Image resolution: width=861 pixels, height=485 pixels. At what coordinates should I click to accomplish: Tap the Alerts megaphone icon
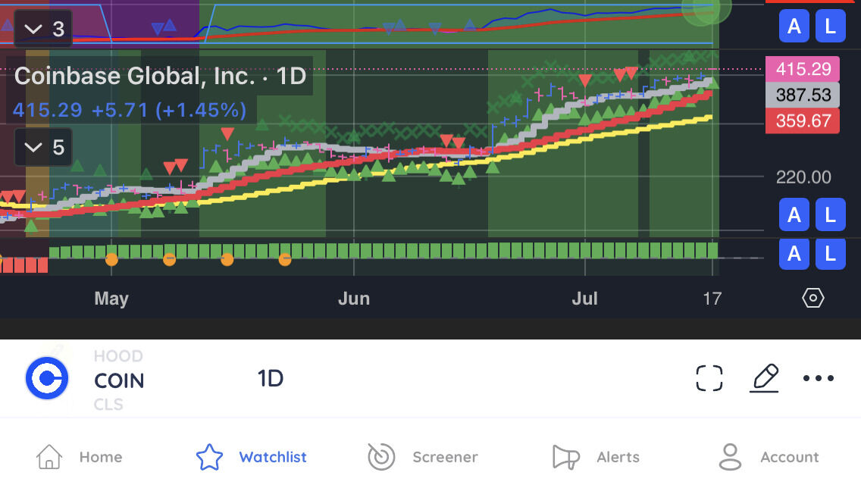point(565,458)
